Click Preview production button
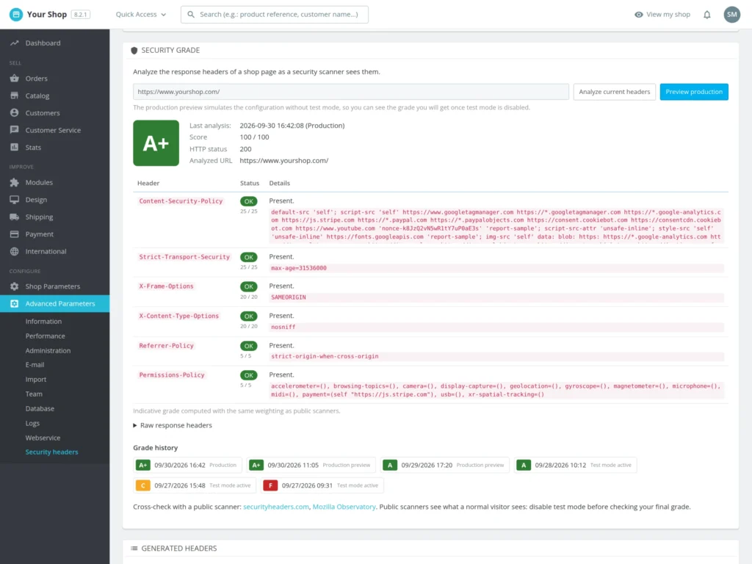Viewport: 752px width, 564px height. (693, 92)
